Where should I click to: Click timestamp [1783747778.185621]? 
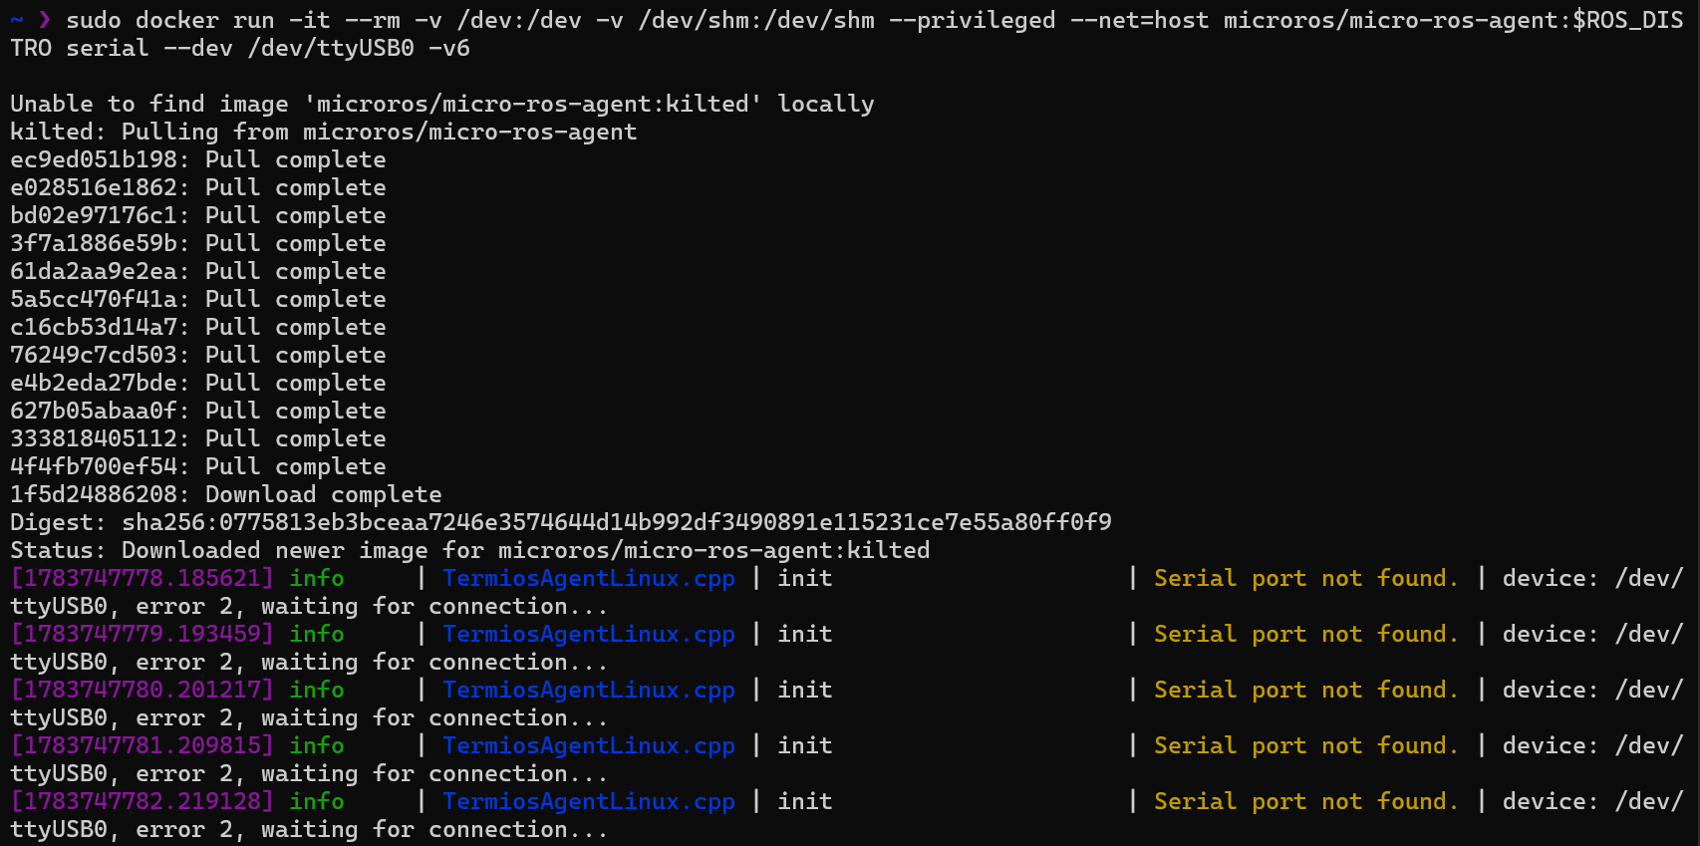[142, 578]
